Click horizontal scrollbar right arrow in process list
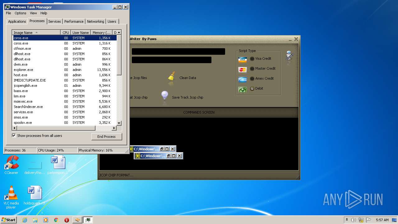 pyautogui.click(x=114, y=128)
